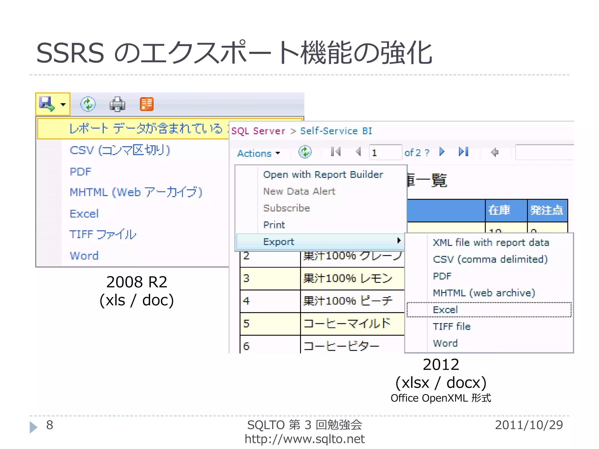
Task: Open the Actions dropdown menu
Action: [259, 153]
